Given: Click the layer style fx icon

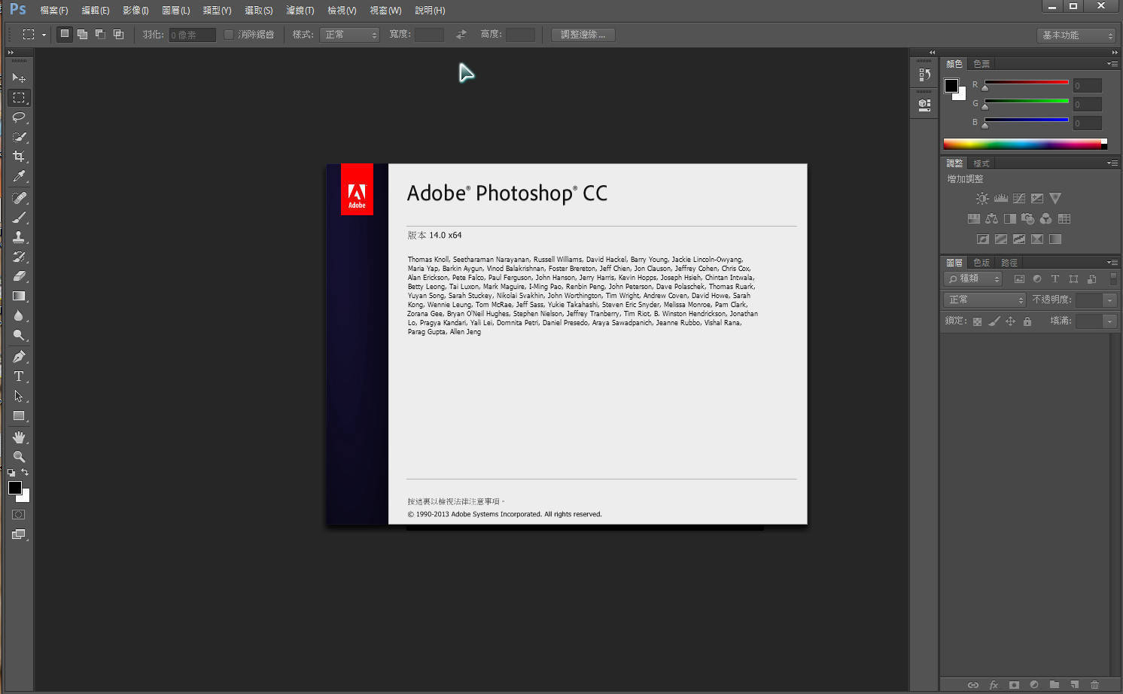Looking at the screenshot, I should coord(994,685).
